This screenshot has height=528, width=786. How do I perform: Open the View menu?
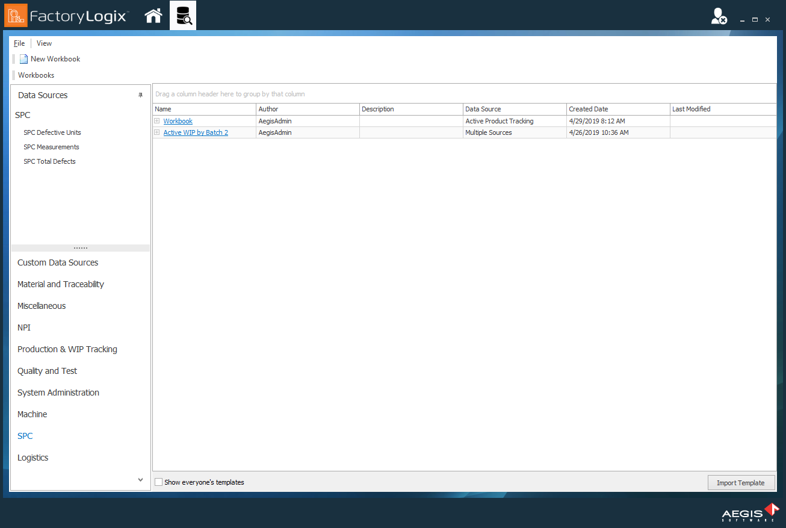tap(44, 43)
